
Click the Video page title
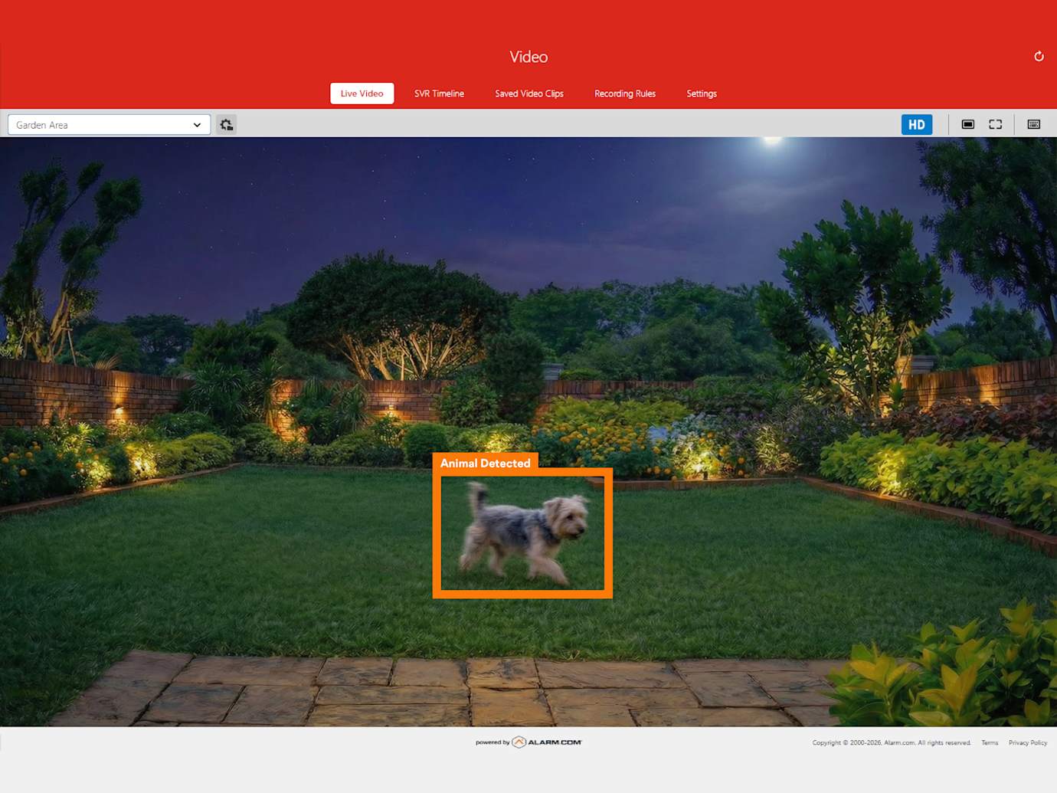(528, 57)
